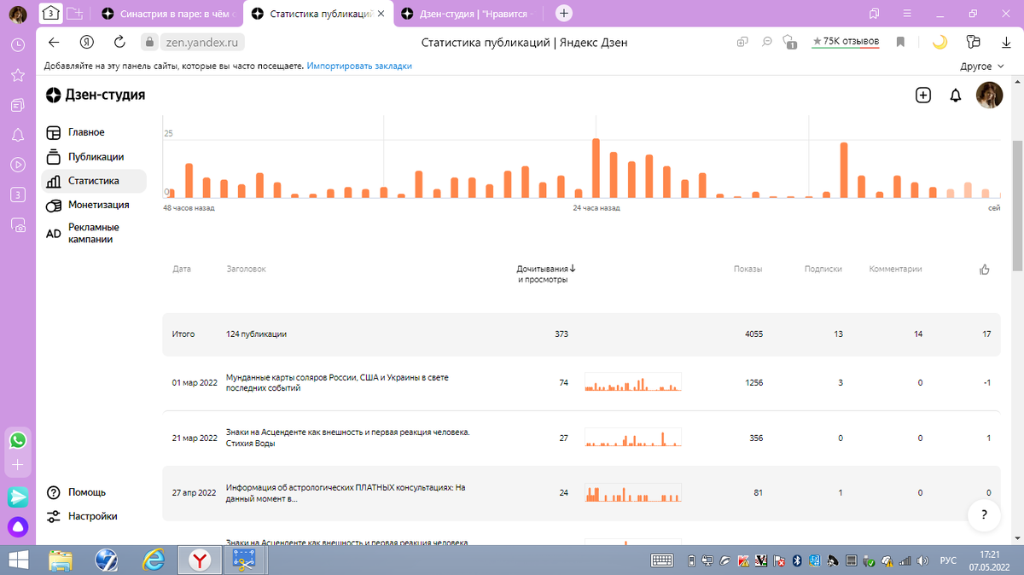Image resolution: width=1024 pixels, height=575 pixels.
Task: Launch Internet Explorer from taskbar
Action: [x=154, y=560]
